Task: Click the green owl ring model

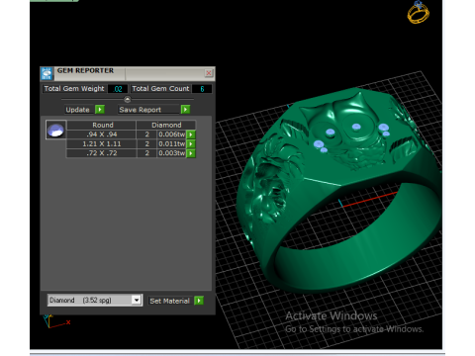Action: [x=339, y=191]
